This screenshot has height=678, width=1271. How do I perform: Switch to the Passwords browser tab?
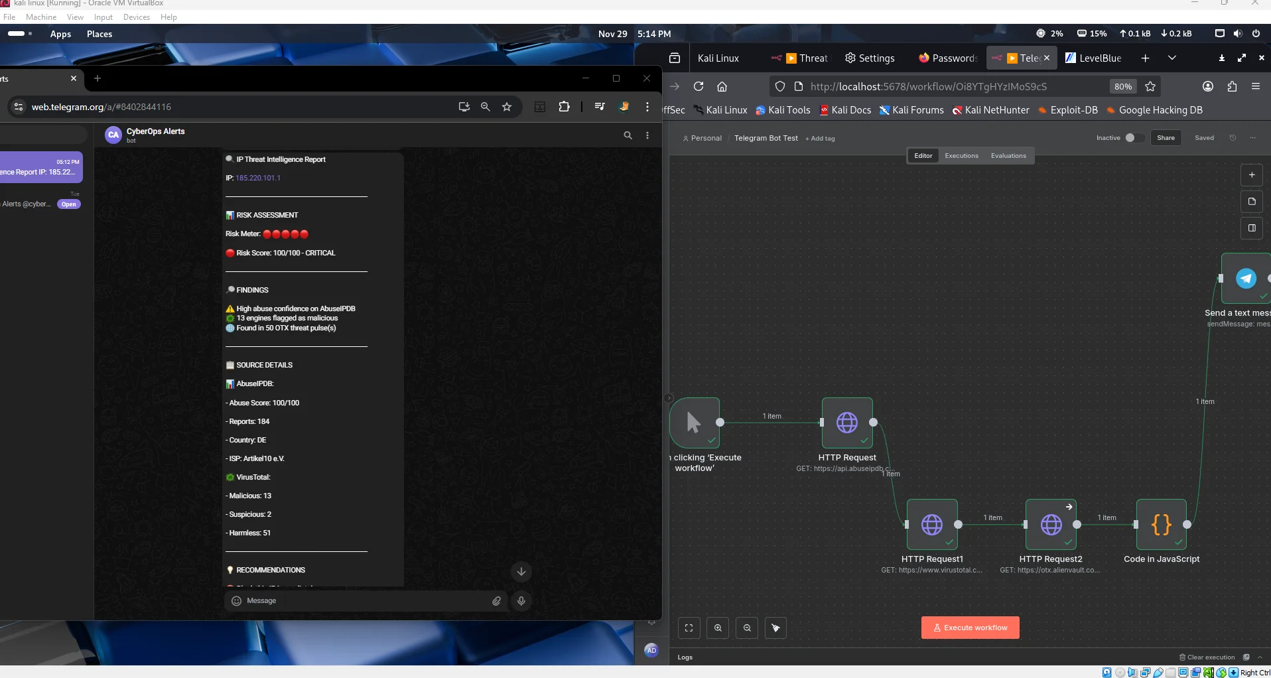point(947,58)
